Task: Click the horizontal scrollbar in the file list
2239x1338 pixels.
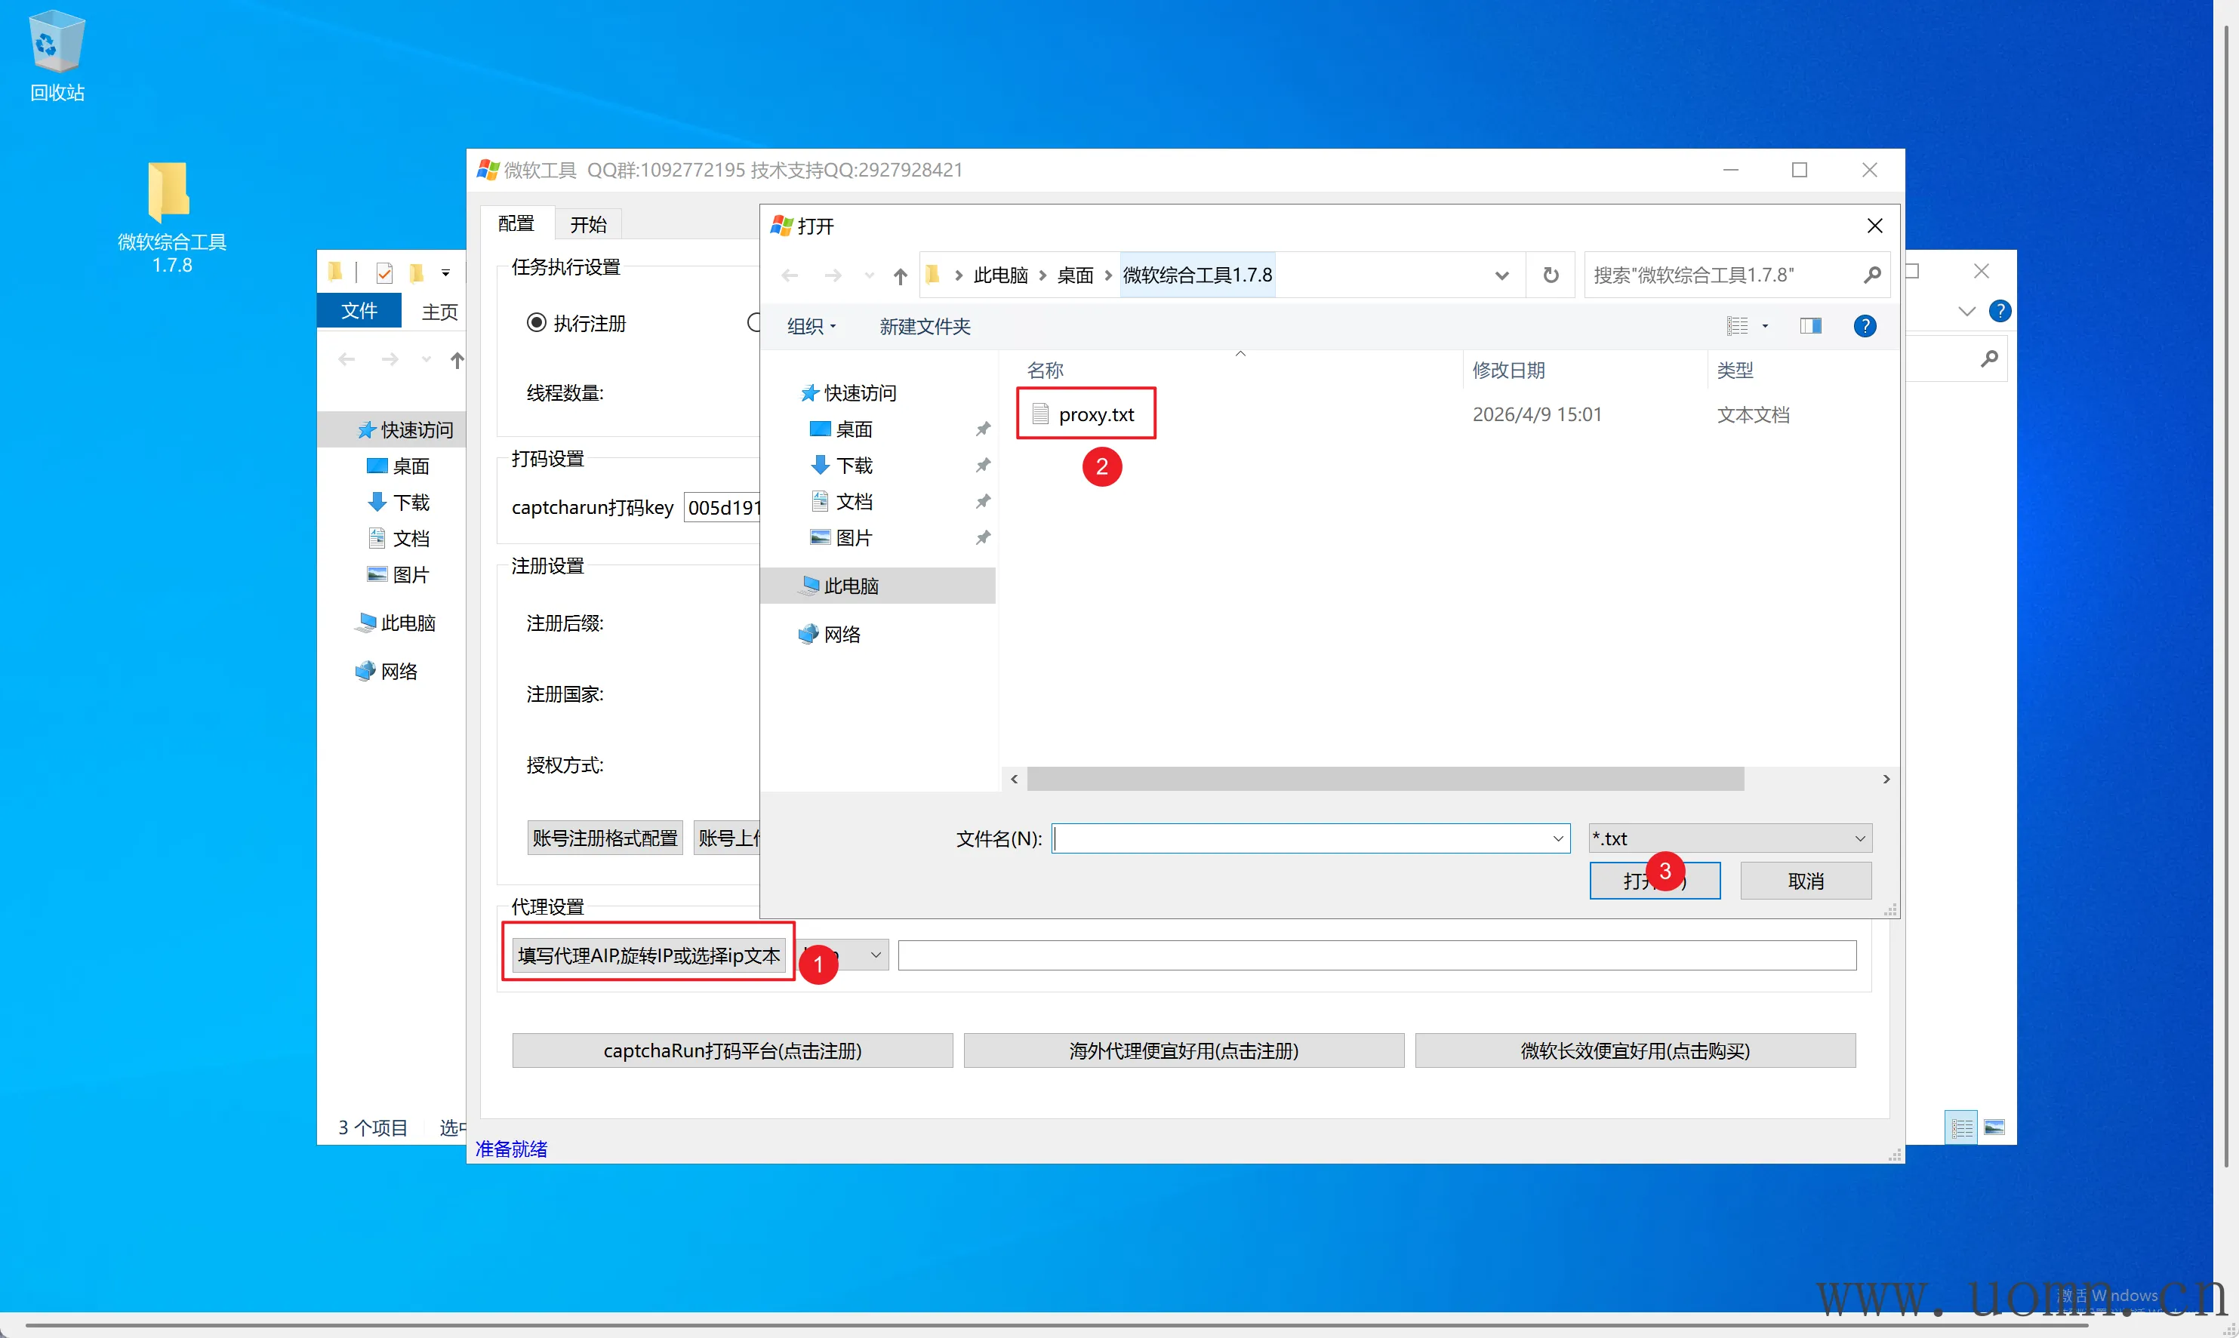Action: [1384, 779]
